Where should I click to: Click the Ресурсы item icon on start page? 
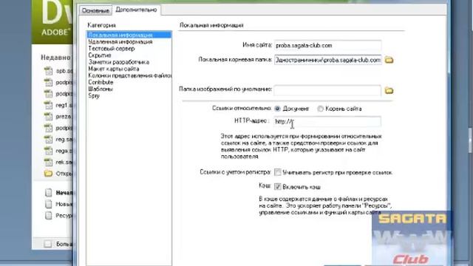(48, 216)
